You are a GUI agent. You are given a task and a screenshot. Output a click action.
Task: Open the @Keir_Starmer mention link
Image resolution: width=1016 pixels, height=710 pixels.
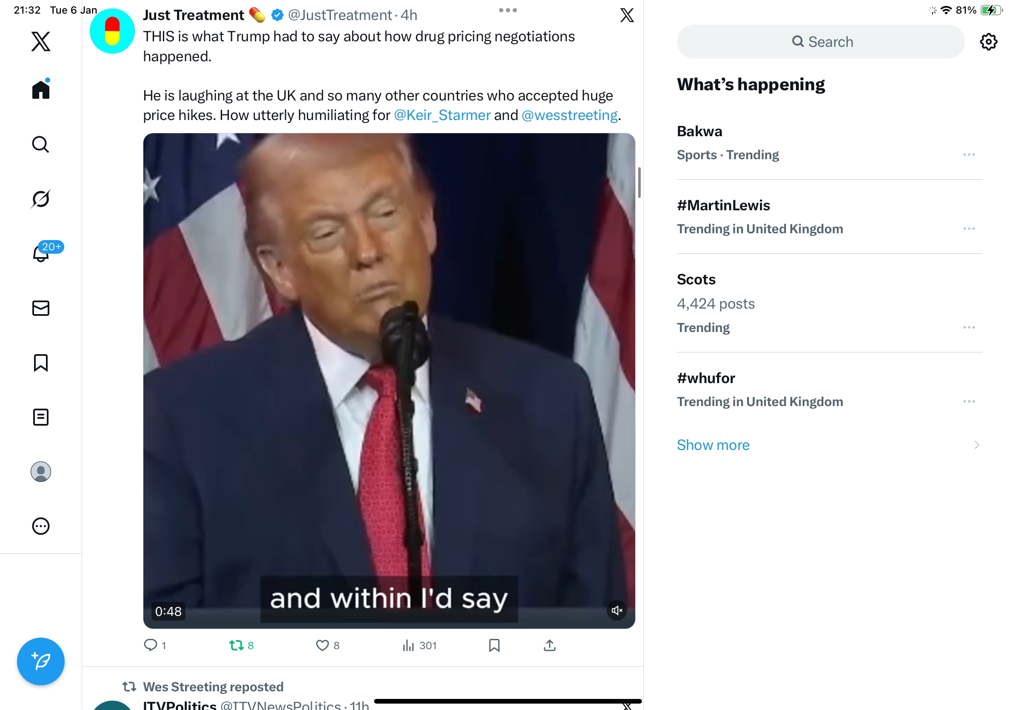click(442, 115)
